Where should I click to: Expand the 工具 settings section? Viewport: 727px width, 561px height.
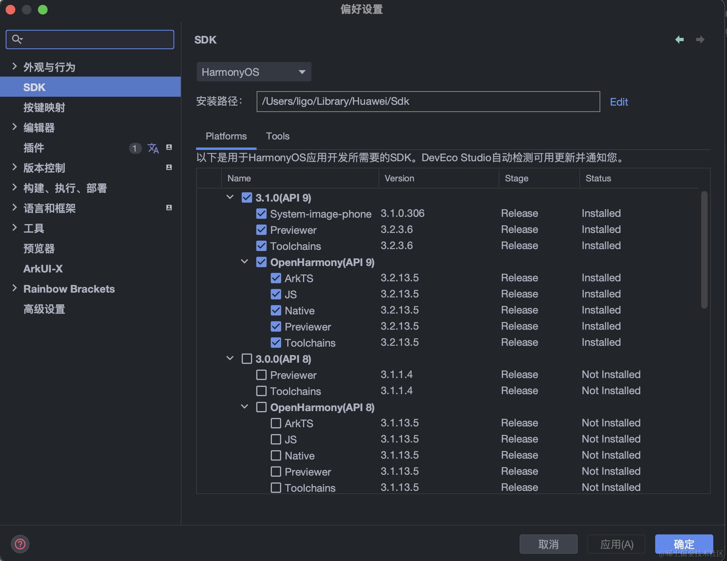pos(15,228)
